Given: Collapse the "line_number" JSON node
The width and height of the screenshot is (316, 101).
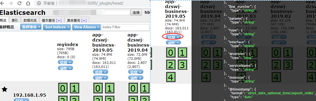Looking at the screenshot, I should coord(226,7).
